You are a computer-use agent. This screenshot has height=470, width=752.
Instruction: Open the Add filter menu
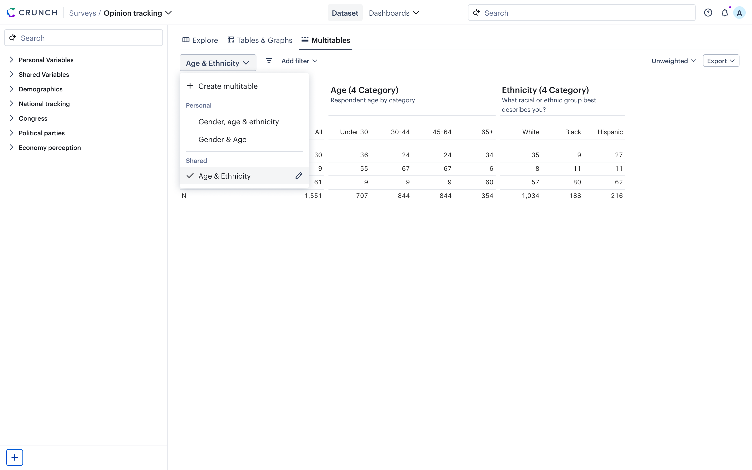point(299,61)
